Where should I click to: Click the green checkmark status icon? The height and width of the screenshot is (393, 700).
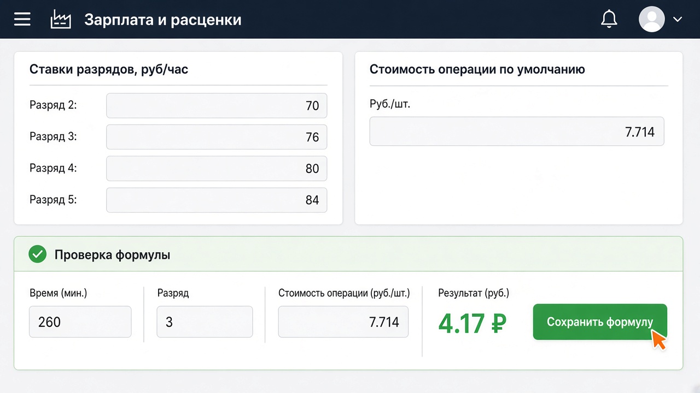coord(37,254)
